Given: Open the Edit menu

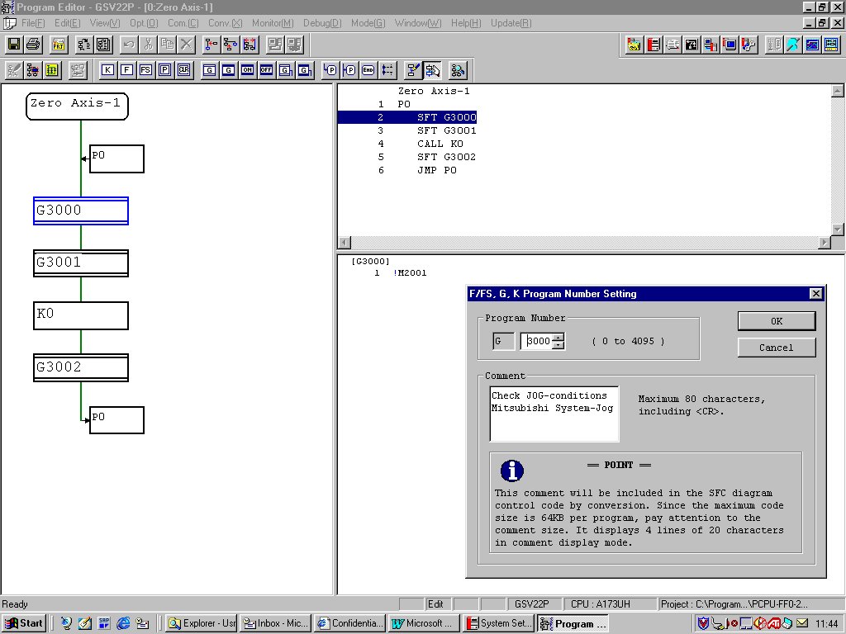Looking at the screenshot, I should click(67, 23).
